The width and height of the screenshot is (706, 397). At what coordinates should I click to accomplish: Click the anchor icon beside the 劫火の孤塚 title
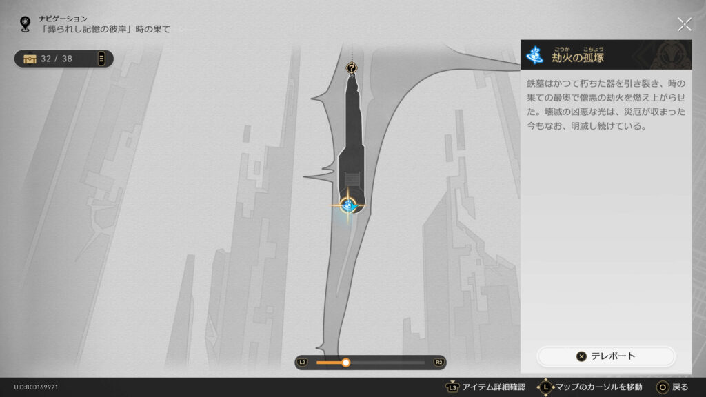[534, 54]
